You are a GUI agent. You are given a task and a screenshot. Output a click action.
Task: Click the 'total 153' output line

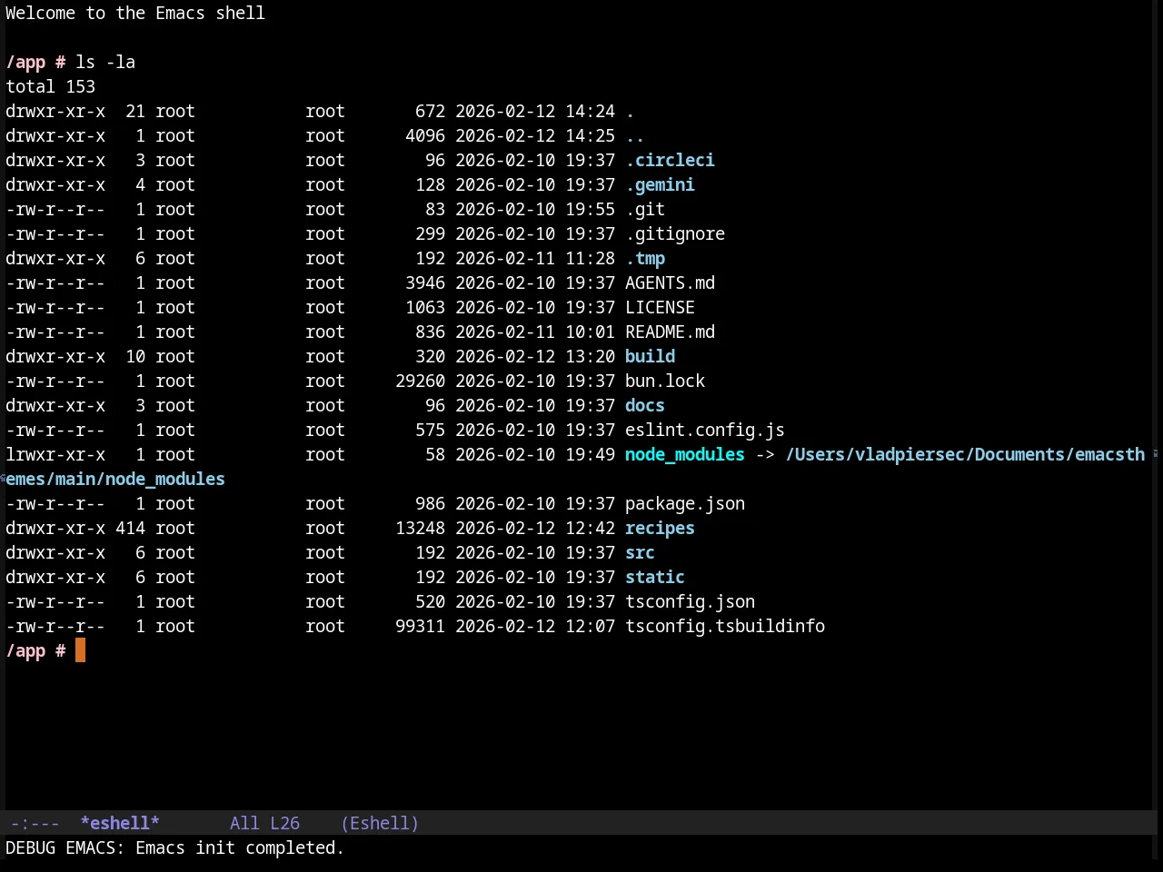tap(50, 87)
